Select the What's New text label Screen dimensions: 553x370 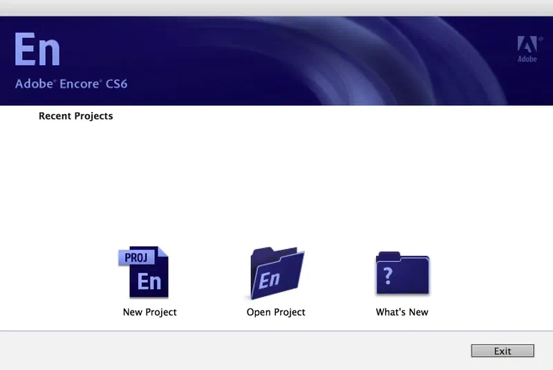[x=402, y=312]
